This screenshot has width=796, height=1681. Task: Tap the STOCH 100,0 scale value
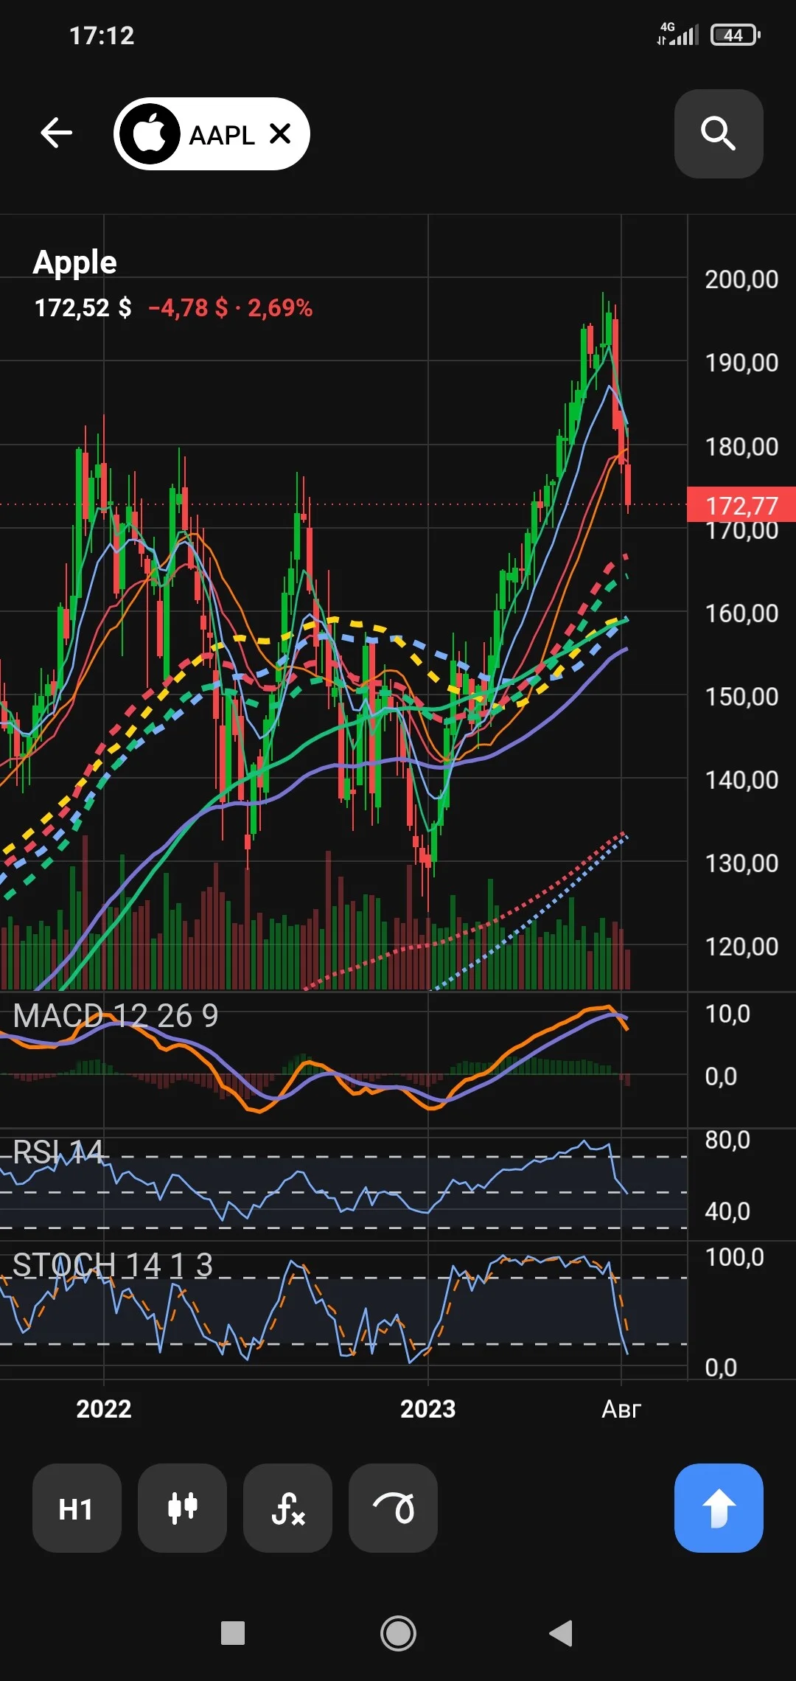734,1257
